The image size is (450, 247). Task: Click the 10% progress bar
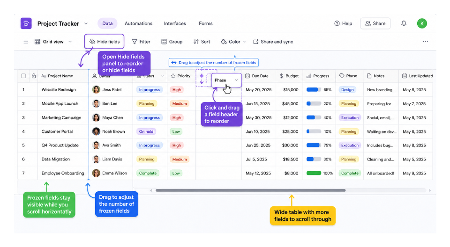314,131
